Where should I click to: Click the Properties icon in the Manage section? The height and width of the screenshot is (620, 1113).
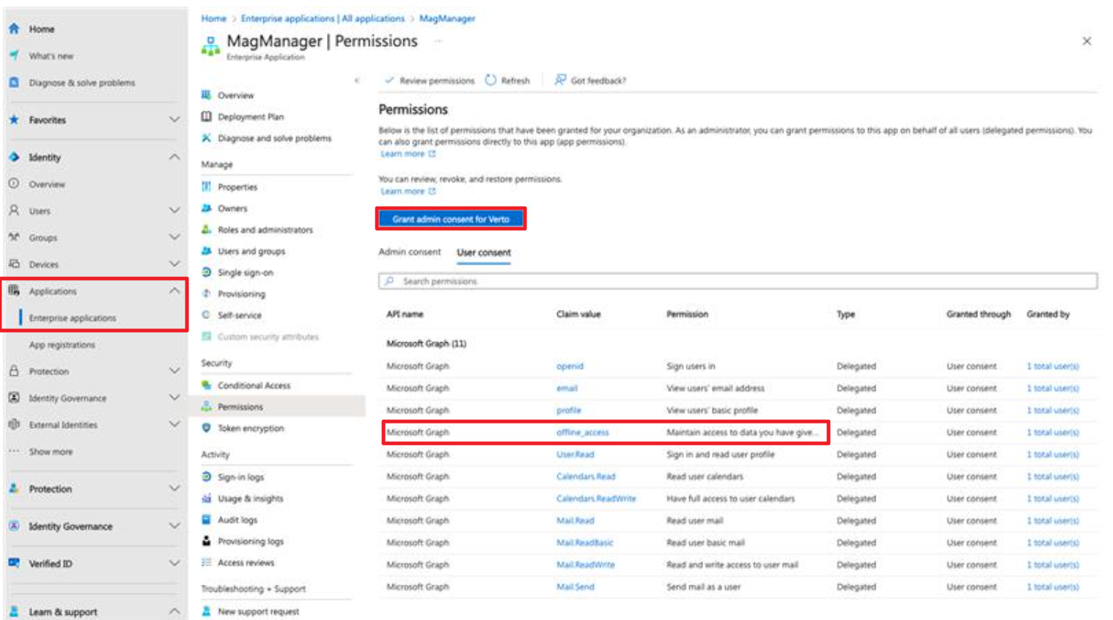pyautogui.click(x=207, y=187)
